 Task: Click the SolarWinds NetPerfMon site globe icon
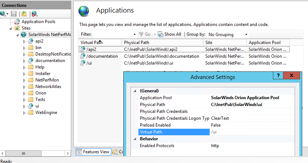click(x=23, y=35)
